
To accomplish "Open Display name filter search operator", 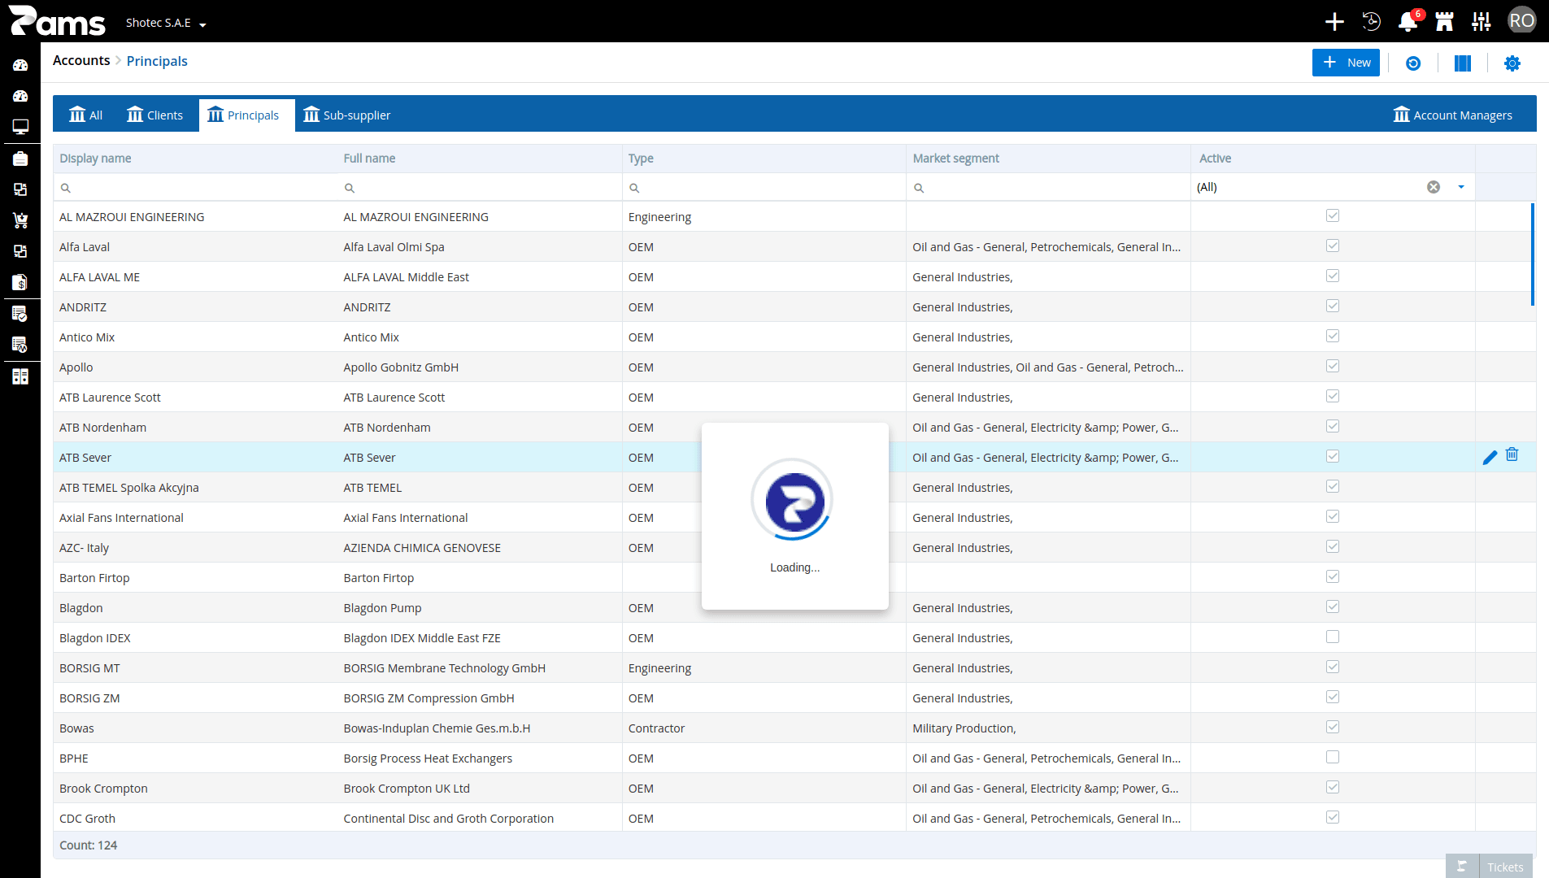I will pyautogui.click(x=66, y=188).
